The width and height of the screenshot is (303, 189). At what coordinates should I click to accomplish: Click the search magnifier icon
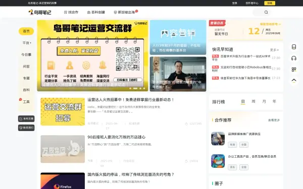click(266, 12)
